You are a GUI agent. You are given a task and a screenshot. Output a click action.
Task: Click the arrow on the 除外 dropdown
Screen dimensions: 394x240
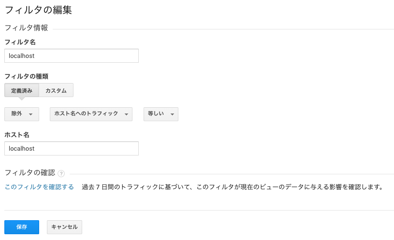tap(30, 114)
